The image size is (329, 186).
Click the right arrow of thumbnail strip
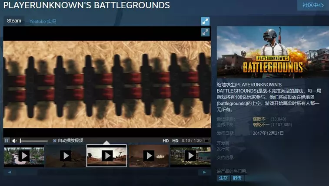205,172
